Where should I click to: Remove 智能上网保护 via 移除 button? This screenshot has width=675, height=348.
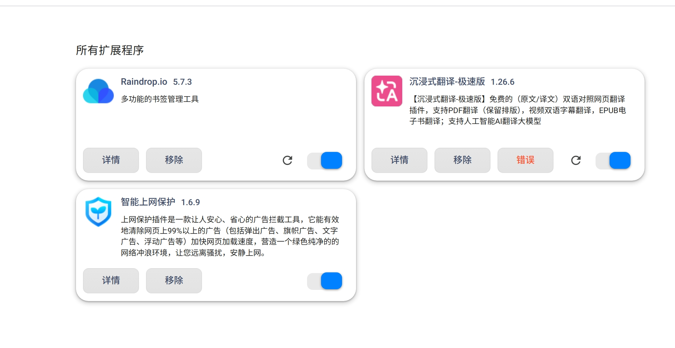click(174, 281)
